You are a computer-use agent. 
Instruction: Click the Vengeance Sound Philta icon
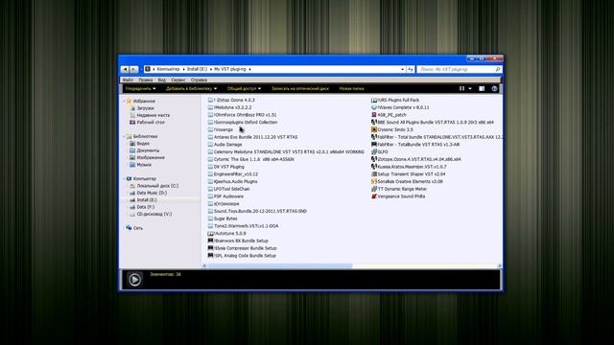coord(374,196)
